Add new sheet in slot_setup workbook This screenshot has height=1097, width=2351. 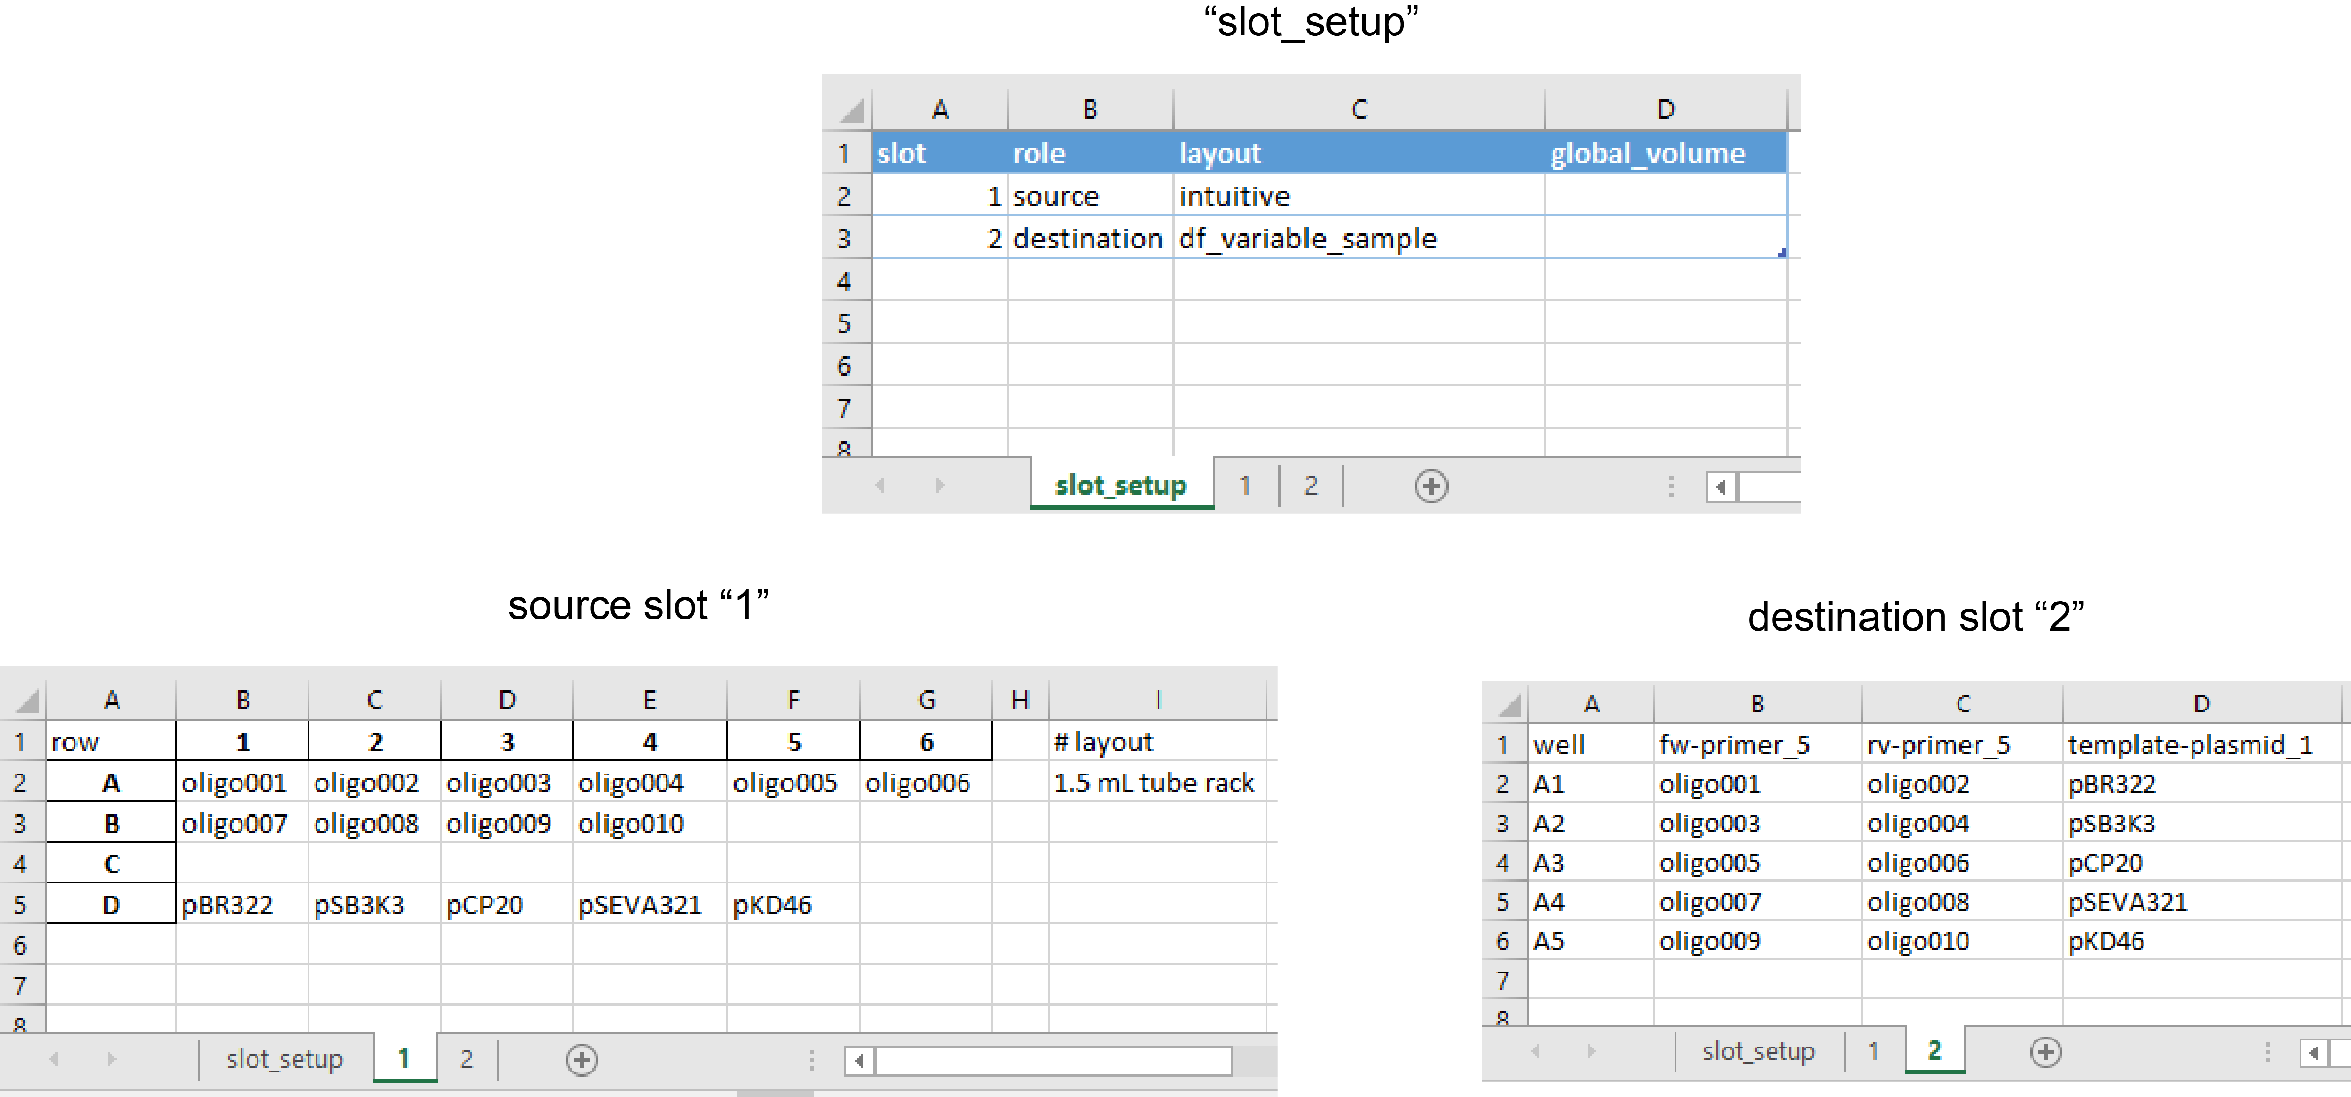click(1430, 486)
